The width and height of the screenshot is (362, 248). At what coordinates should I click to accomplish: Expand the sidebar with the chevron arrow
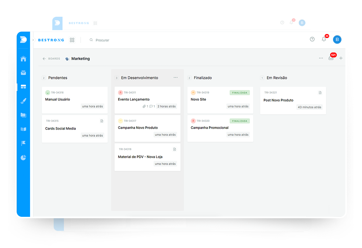click(33, 40)
